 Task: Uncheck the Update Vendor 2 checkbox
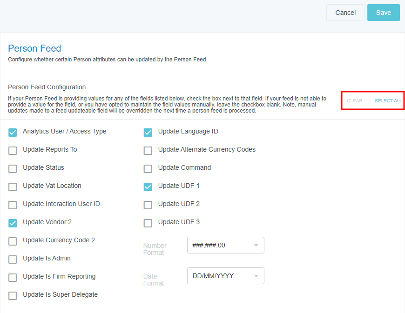point(13,223)
